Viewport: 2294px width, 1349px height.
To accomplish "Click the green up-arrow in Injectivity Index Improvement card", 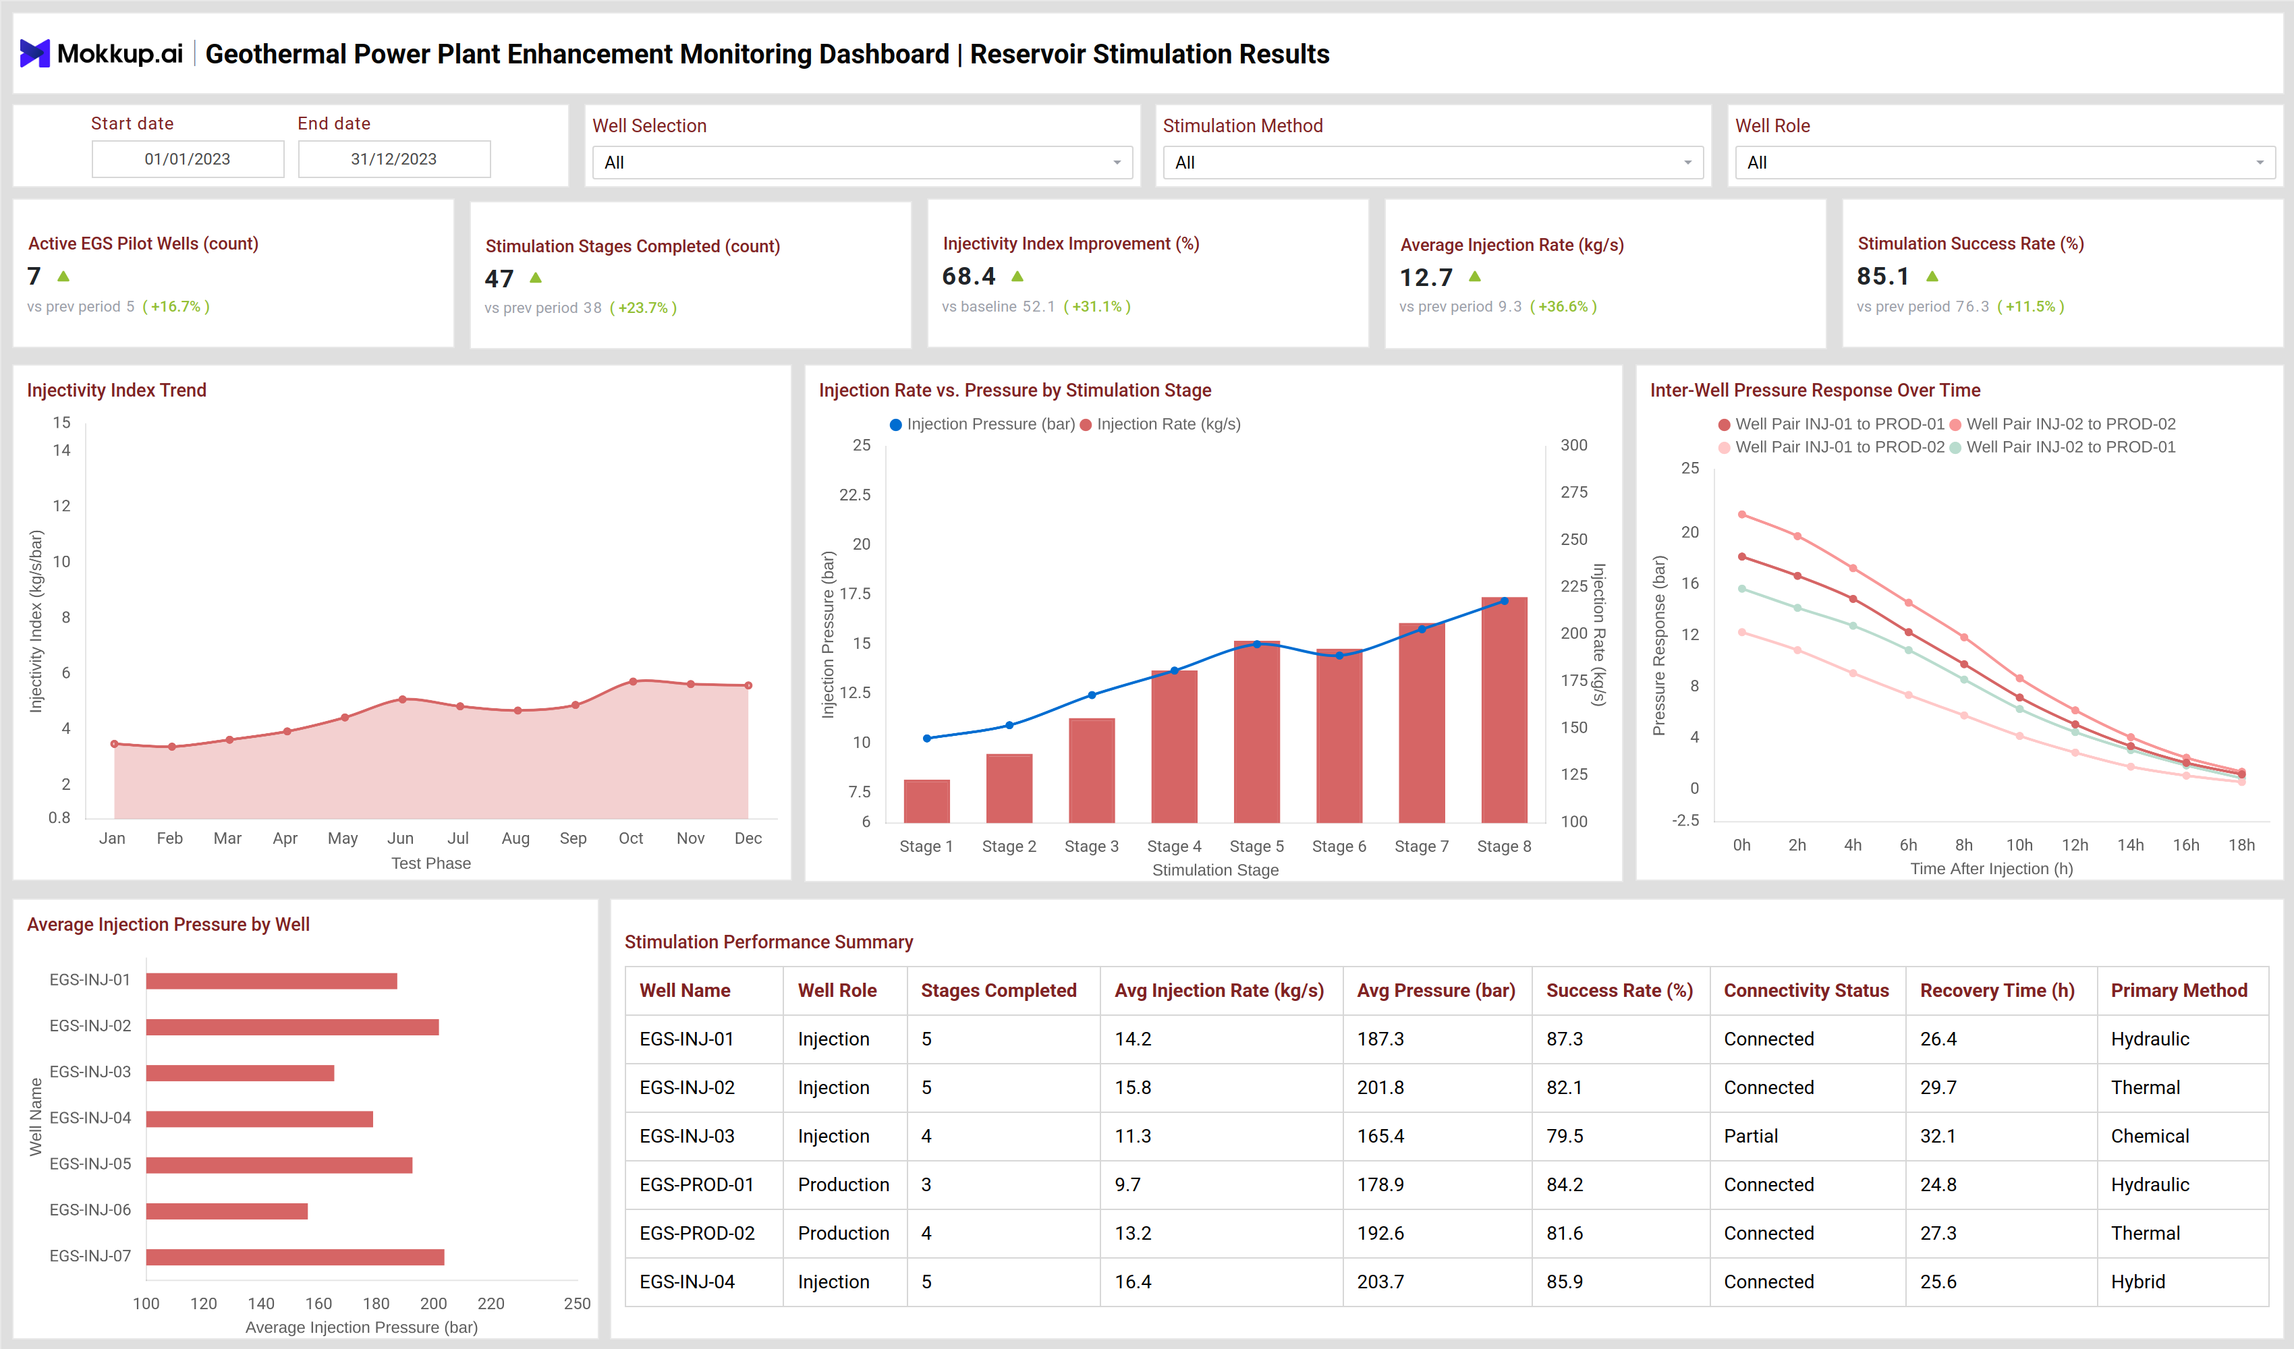I will click(1017, 276).
